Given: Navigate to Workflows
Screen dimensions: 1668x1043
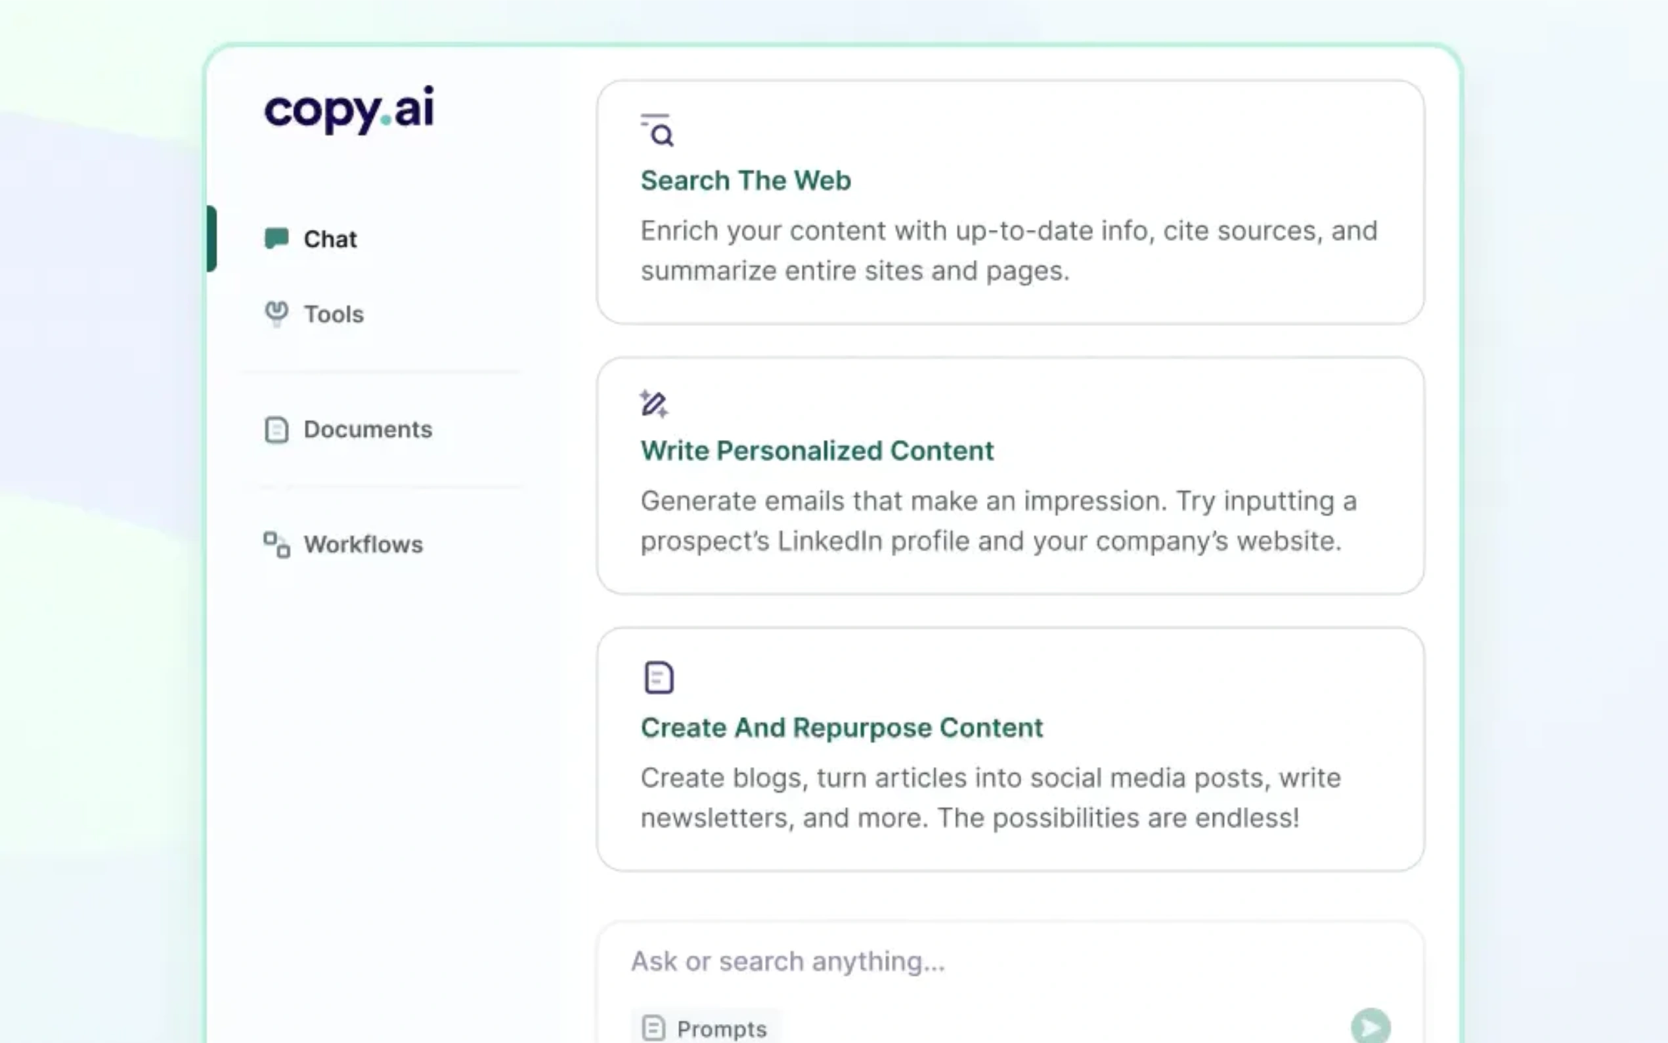Looking at the screenshot, I should pyautogui.click(x=363, y=545).
